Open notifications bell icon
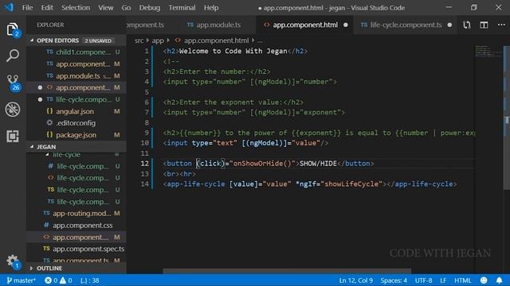The width and height of the screenshot is (510, 286). [500, 280]
